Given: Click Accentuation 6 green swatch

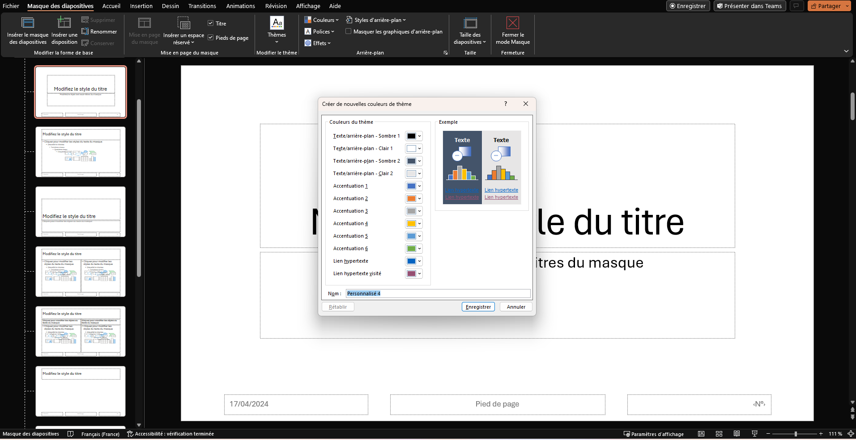Looking at the screenshot, I should click(x=411, y=249).
